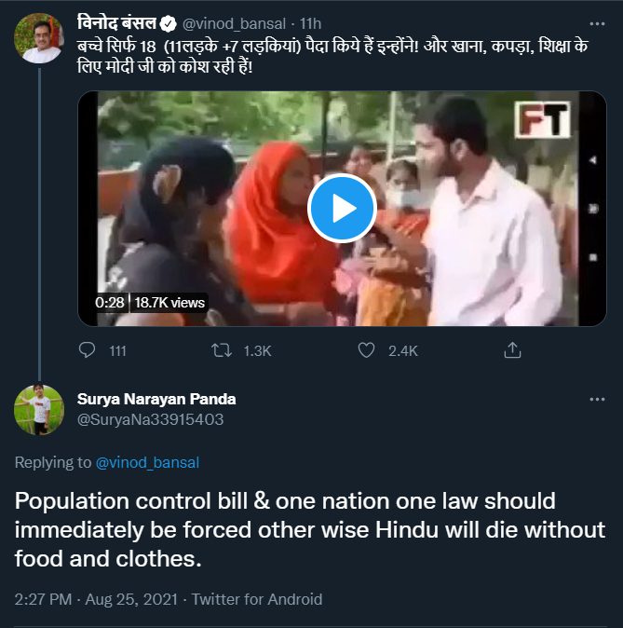623x628 pixels.
Task: Click the FT logo in video corner
Action: tap(543, 119)
